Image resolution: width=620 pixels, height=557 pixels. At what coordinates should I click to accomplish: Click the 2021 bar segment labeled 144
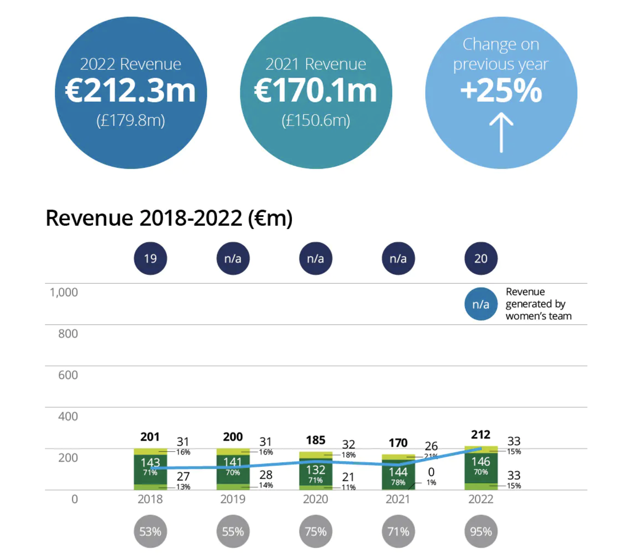click(398, 475)
